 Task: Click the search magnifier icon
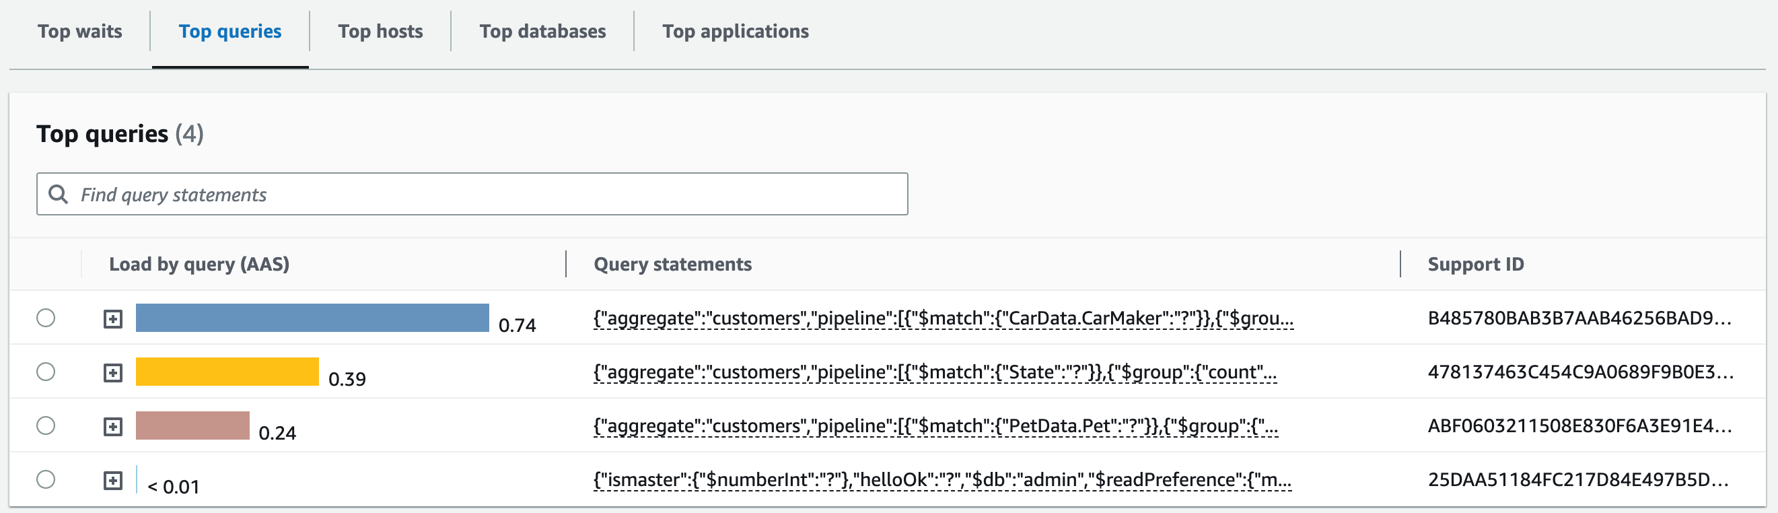tap(59, 194)
